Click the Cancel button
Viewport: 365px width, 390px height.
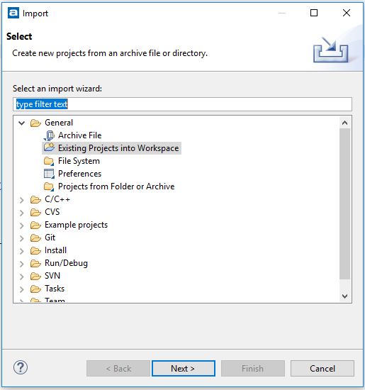point(322,368)
